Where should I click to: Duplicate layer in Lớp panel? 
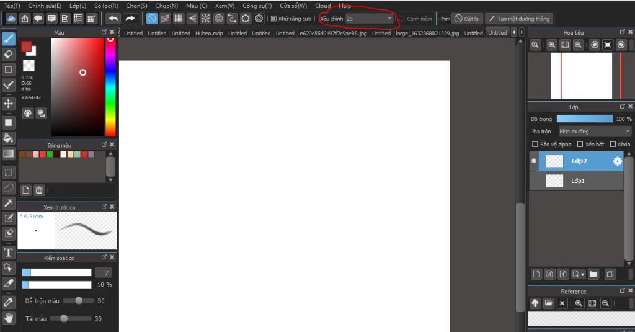610,274
